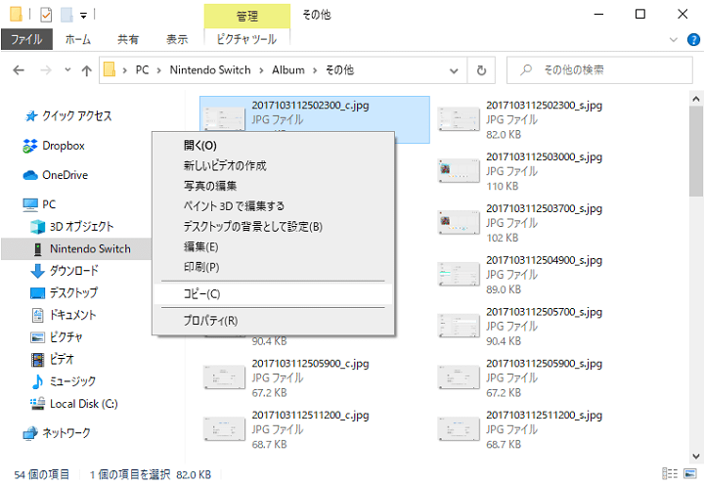Expand chevron after Album in the path
Viewport: 704px width, 486px height.
pos(315,70)
